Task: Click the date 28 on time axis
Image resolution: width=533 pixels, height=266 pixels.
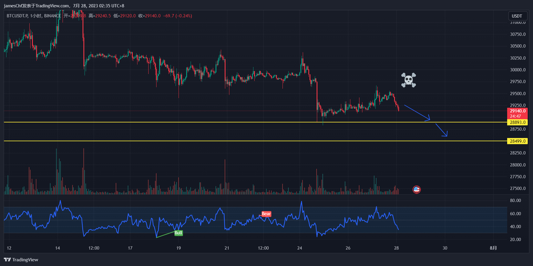Action: point(397,248)
